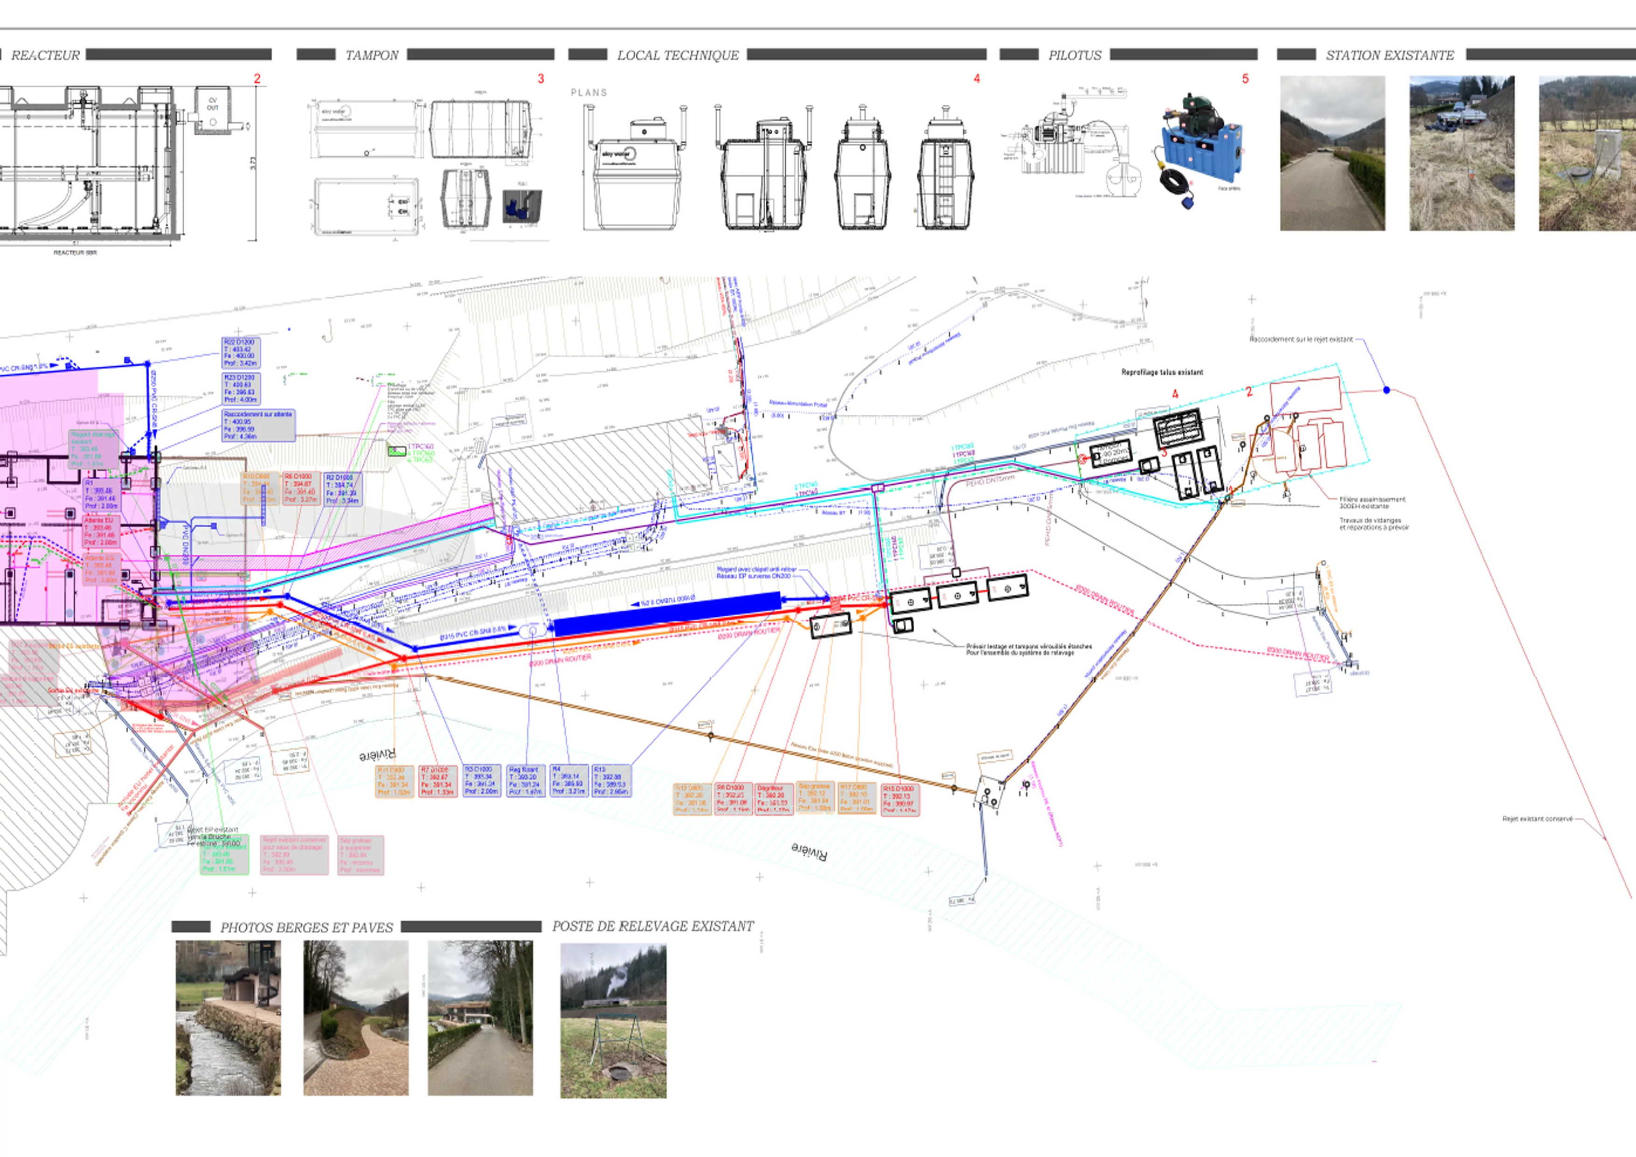1636x1157 pixels.
Task: Click the R15 D1000 red label box
Action: [x=900, y=800]
